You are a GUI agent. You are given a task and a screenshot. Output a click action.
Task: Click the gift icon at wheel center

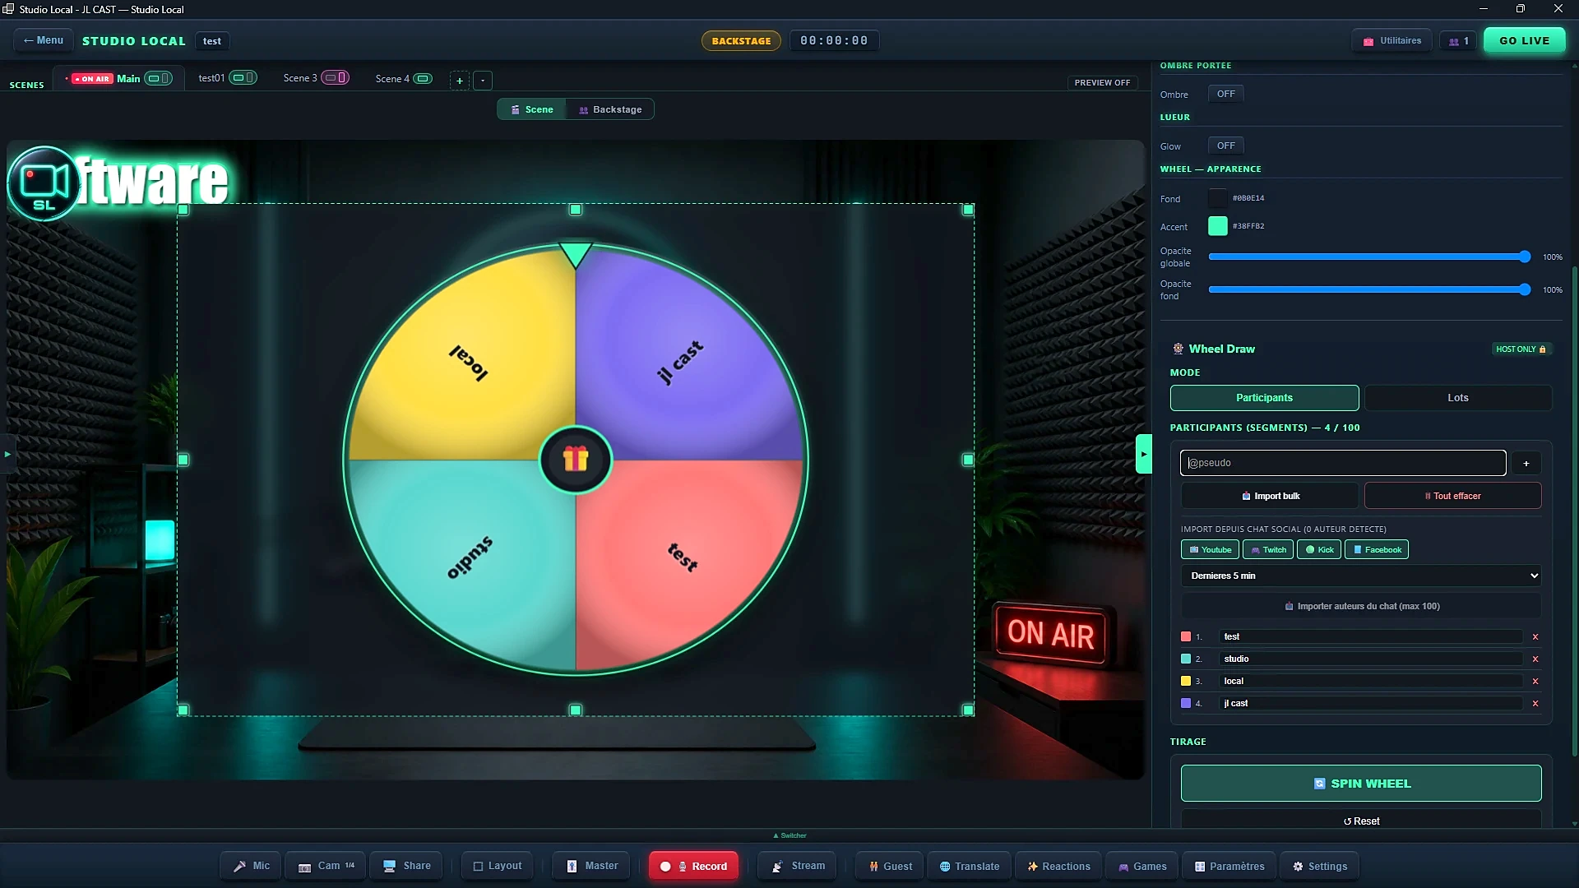tap(576, 460)
